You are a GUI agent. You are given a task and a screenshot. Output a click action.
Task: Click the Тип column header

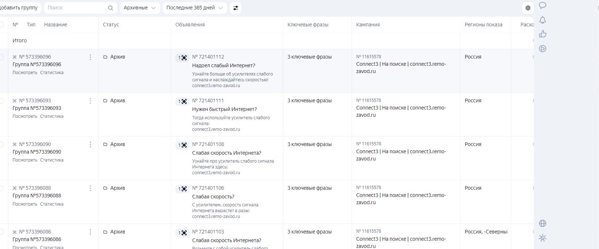tap(31, 25)
